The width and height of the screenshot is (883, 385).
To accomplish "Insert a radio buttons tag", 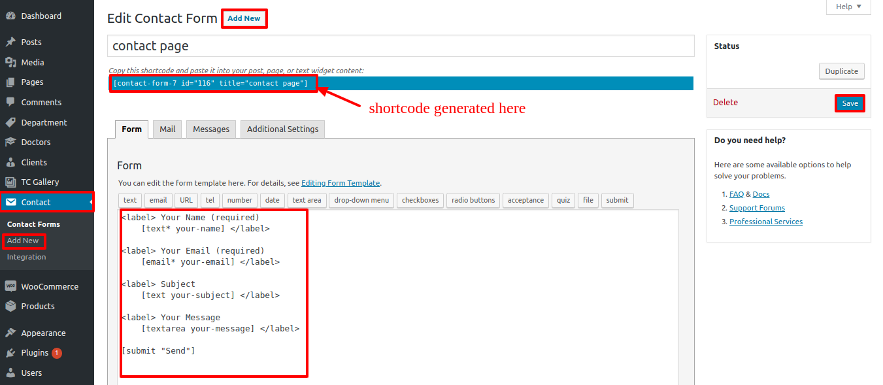I will [475, 200].
